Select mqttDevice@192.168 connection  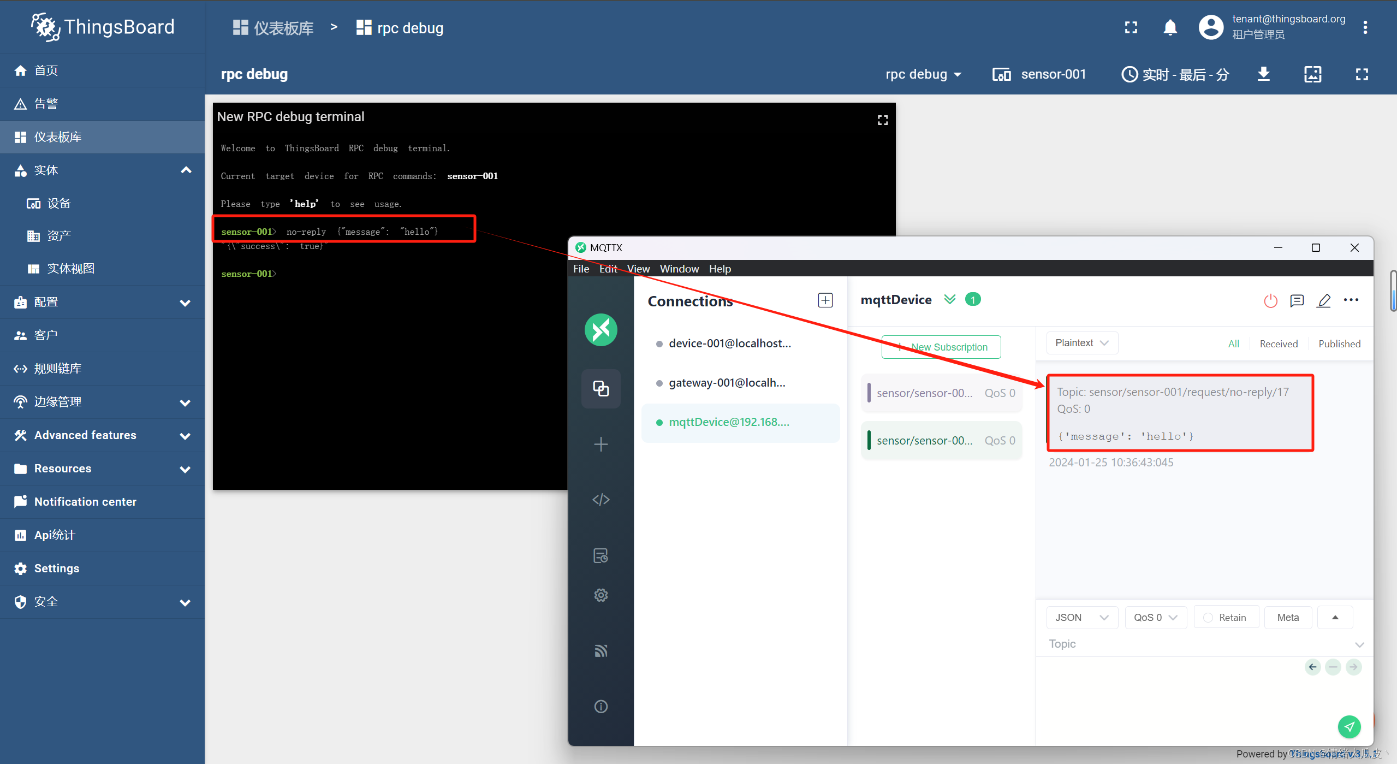pyautogui.click(x=740, y=422)
